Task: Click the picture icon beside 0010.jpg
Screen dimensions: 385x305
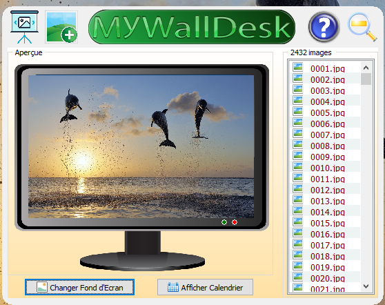Action: 298,166
